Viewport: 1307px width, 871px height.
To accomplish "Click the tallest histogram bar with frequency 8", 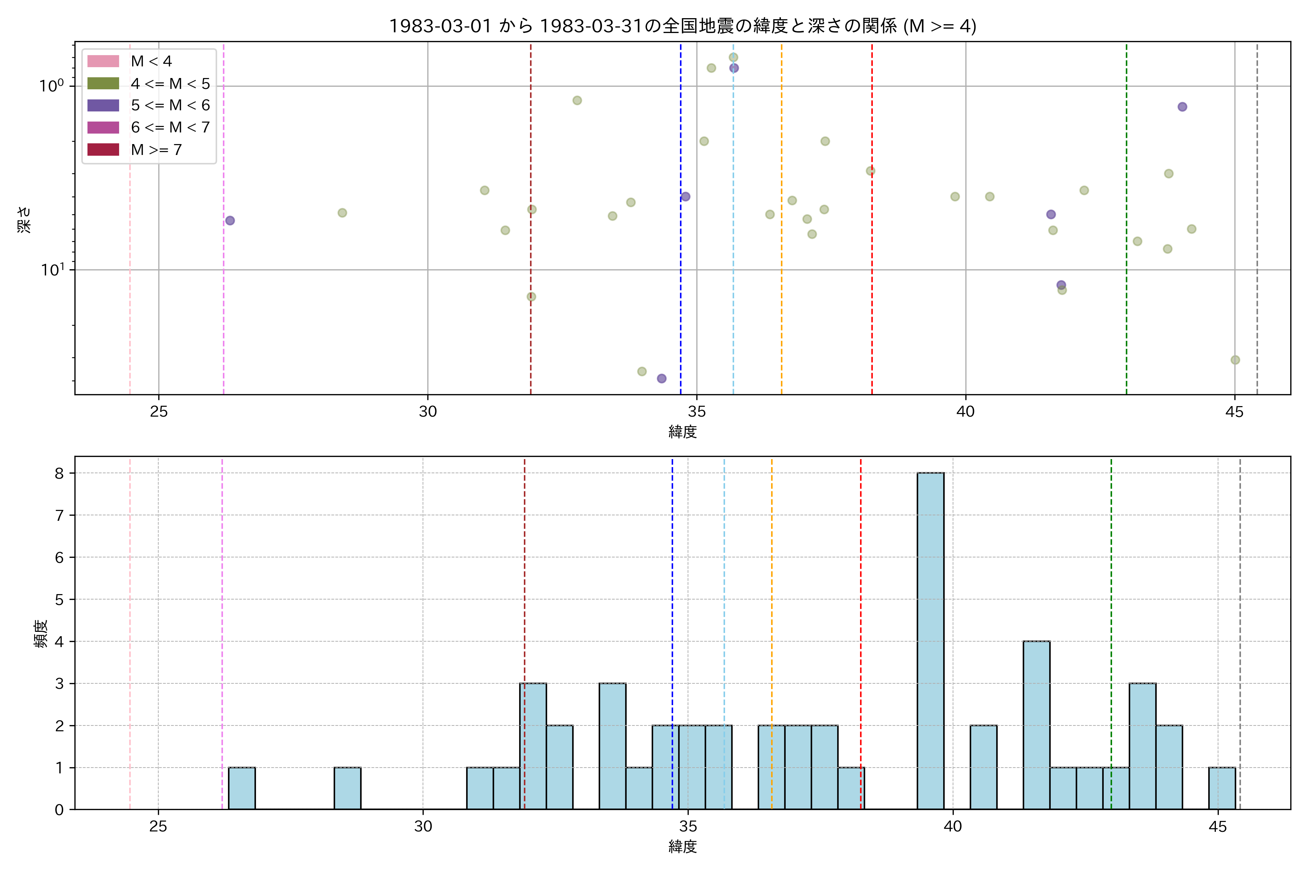I will pyautogui.click(x=930, y=641).
